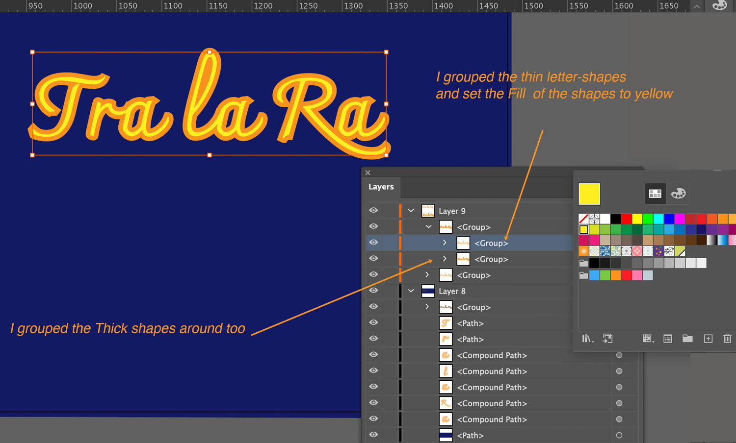Select the Layers panel tab

381,187
